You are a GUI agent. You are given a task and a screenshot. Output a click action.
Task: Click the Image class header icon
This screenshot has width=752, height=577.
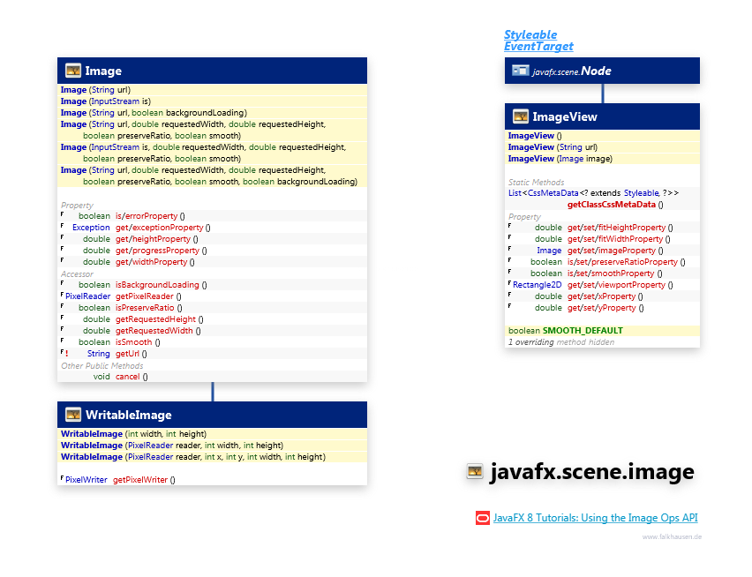pyautogui.click(x=73, y=71)
